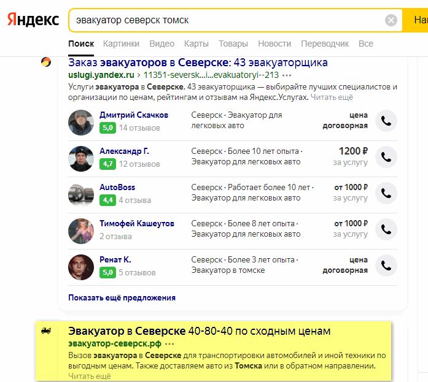Open Тимофей Кашеутов profile

137,223
